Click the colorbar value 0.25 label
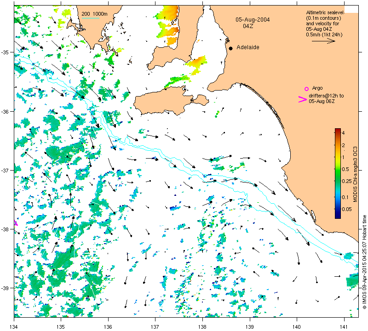This screenshot has height=331, width=368. point(347,181)
